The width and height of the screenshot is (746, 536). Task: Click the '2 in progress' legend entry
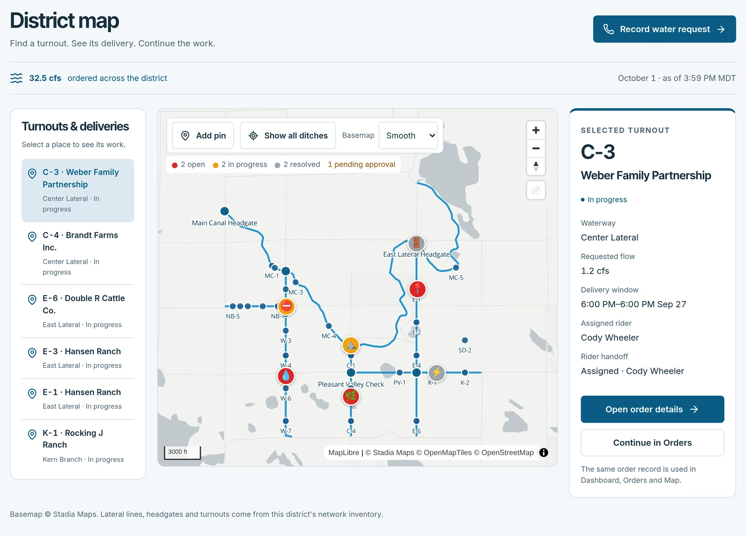[240, 165]
